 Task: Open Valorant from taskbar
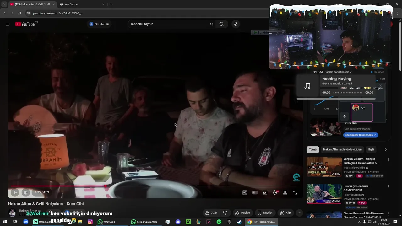(209, 222)
